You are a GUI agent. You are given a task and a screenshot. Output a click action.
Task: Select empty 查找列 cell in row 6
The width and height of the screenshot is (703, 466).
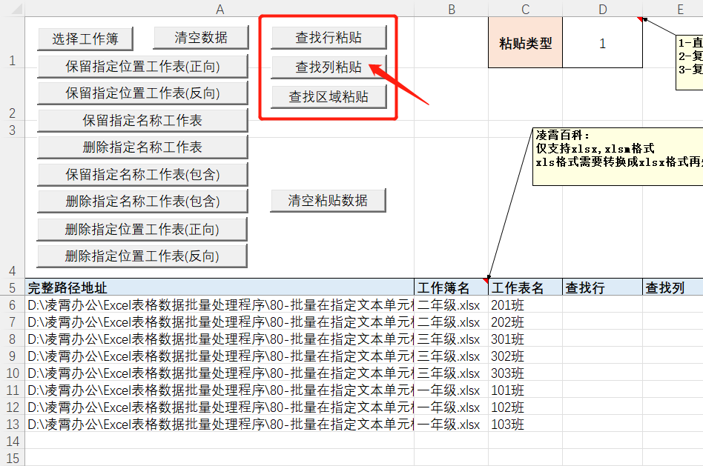pos(673,304)
